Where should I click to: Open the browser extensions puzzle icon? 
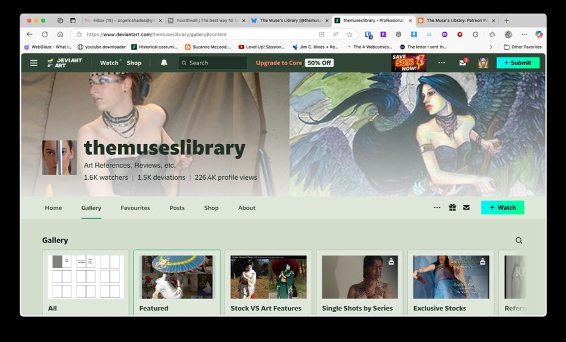pyautogui.click(x=475, y=34)
